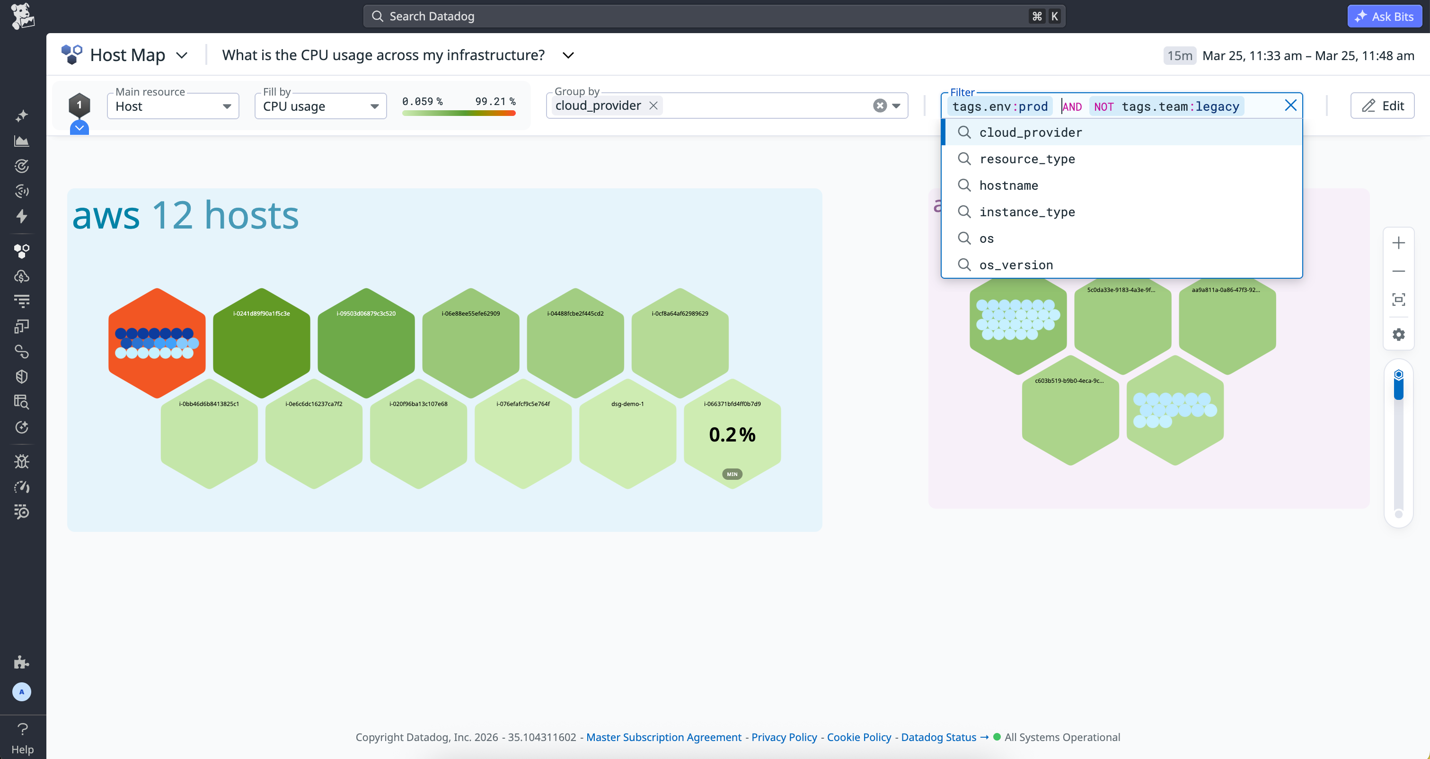Open the Main resource Host dropdown

[173, 106]
